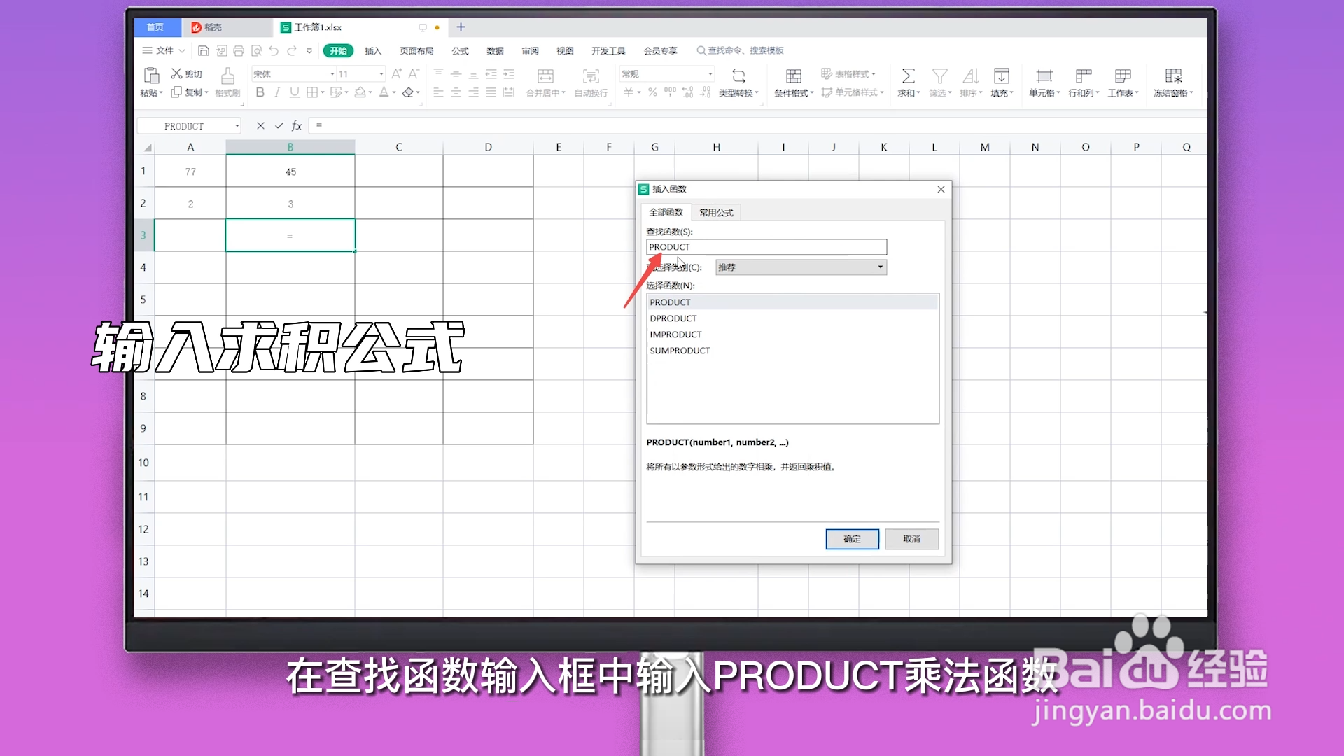Click the percentage style icon

coord(652,92)
